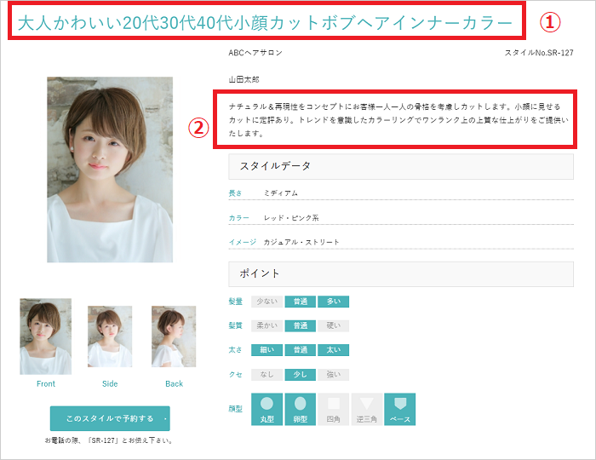The height and width of the screenshot is (460, 596).
Task: Select 普通 in 髪質 row
Action: (300, 325)
